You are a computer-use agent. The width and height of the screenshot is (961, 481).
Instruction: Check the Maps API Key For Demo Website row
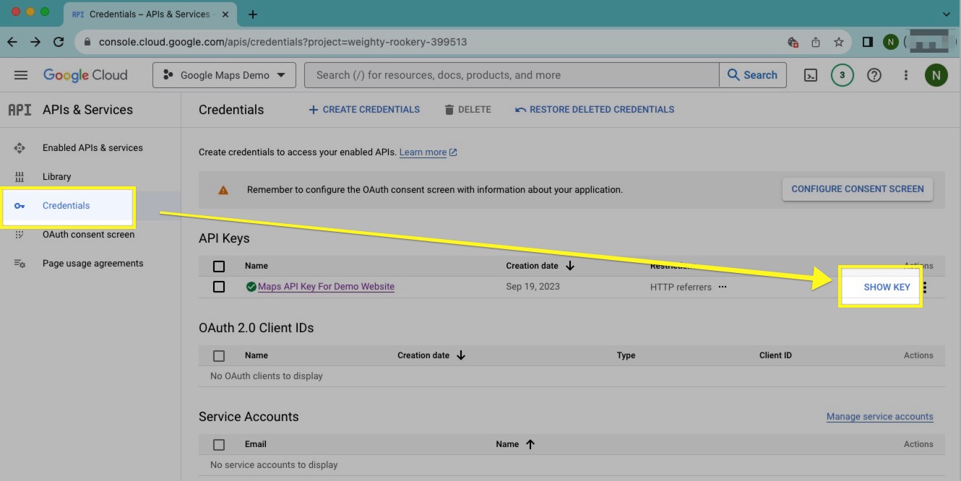(219, 287)
